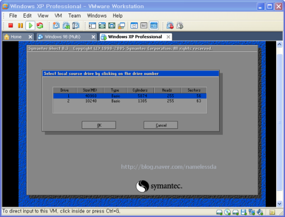This screenshot has width=285, height=217.
Task: Open the Help menu
Action: pyautogui.click(x=118, y=16)
